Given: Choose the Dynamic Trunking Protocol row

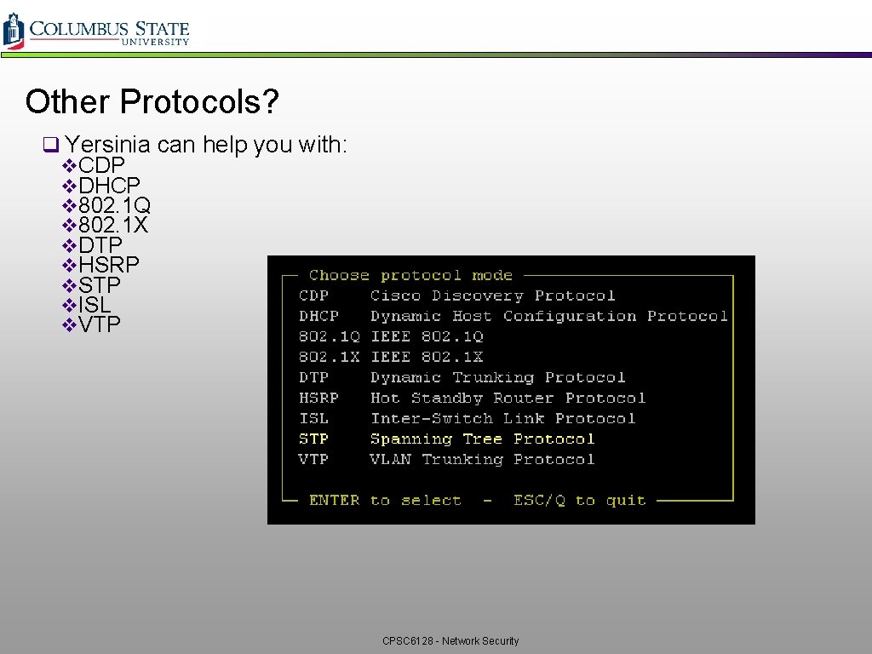Looking at the screenshot, I should coord(462,377).
